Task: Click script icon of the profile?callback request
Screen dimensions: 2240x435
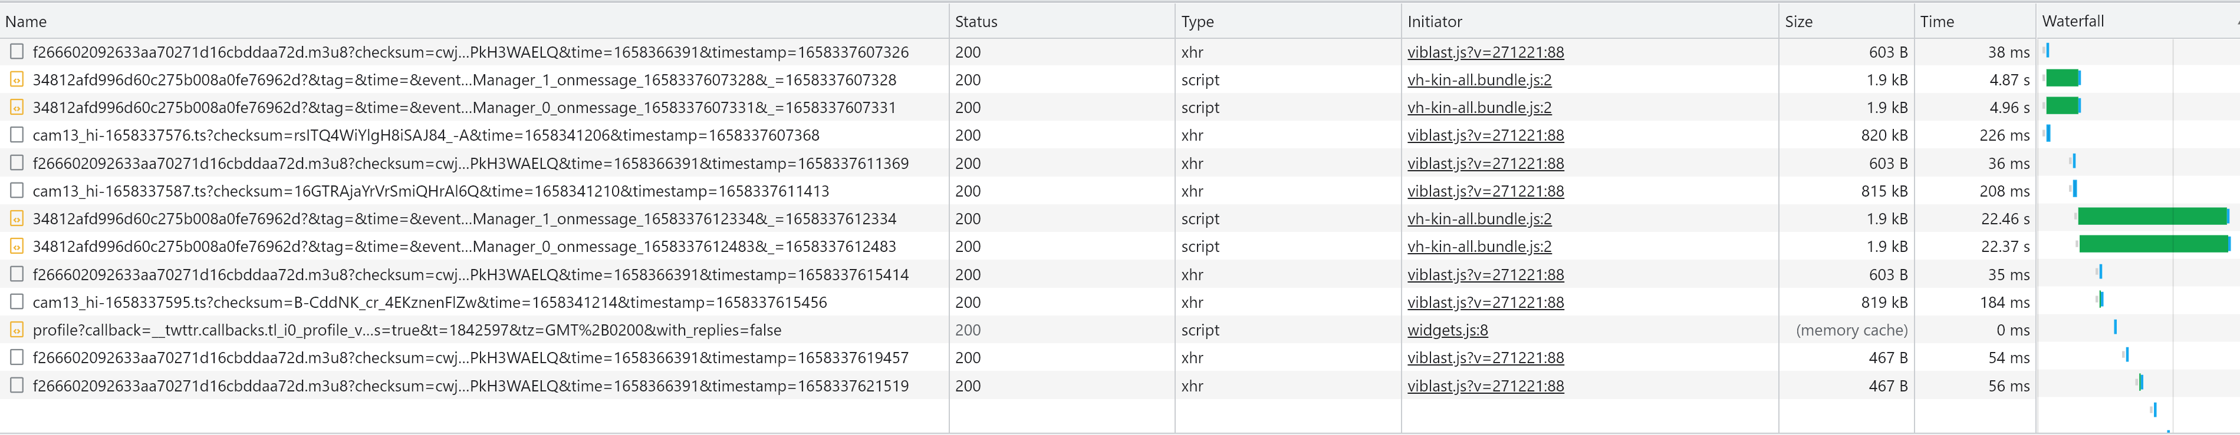Action: tap(17, 330)
